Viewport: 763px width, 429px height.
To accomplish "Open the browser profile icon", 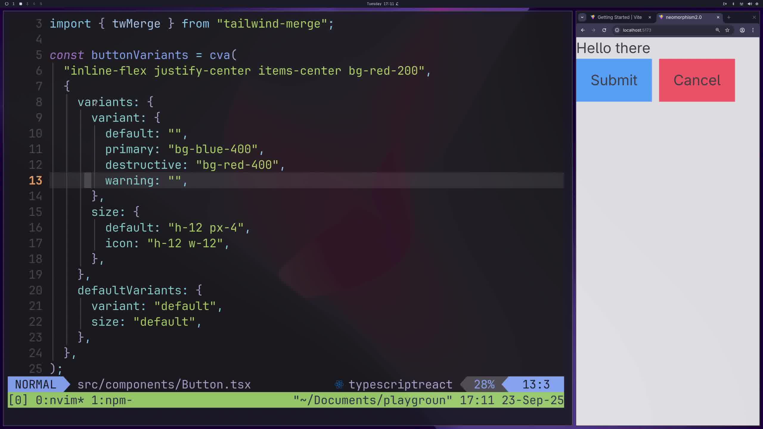I will tap(742, 30).
